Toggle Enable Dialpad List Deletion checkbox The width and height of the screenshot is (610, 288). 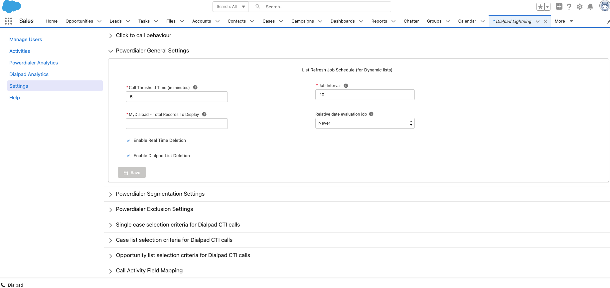pyautogui.click(x=128, y=156)
